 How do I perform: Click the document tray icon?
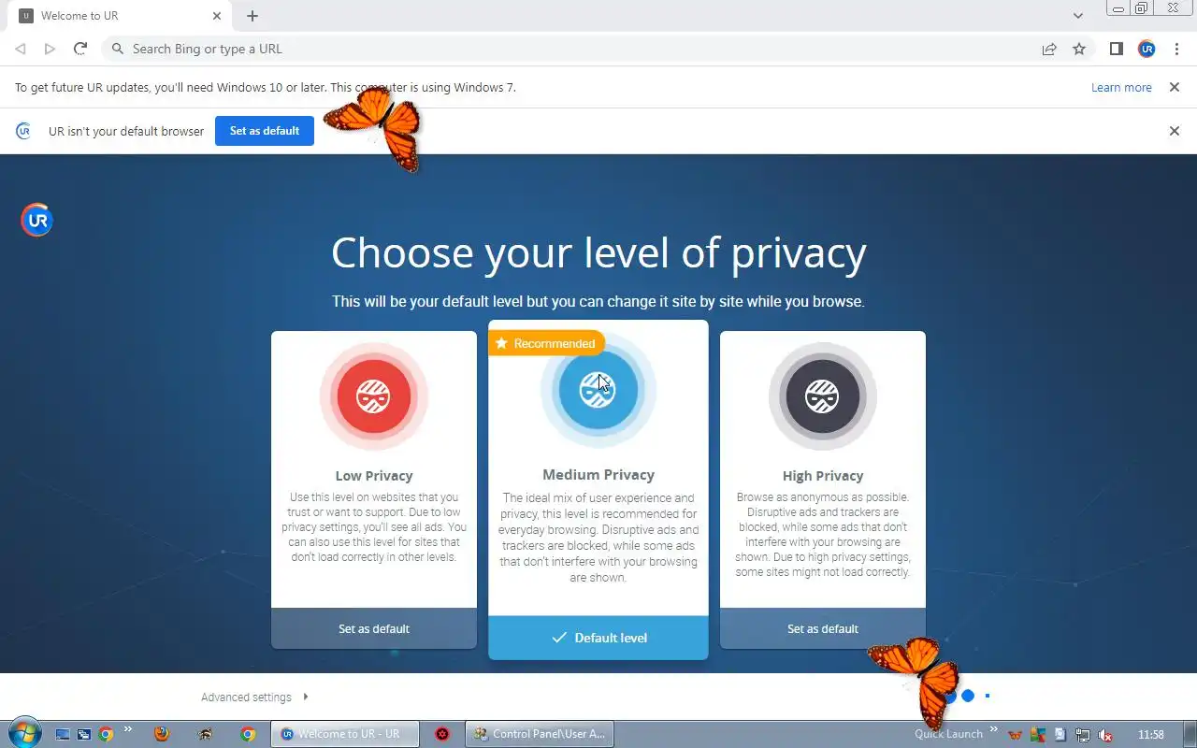tap(1060, 735)
